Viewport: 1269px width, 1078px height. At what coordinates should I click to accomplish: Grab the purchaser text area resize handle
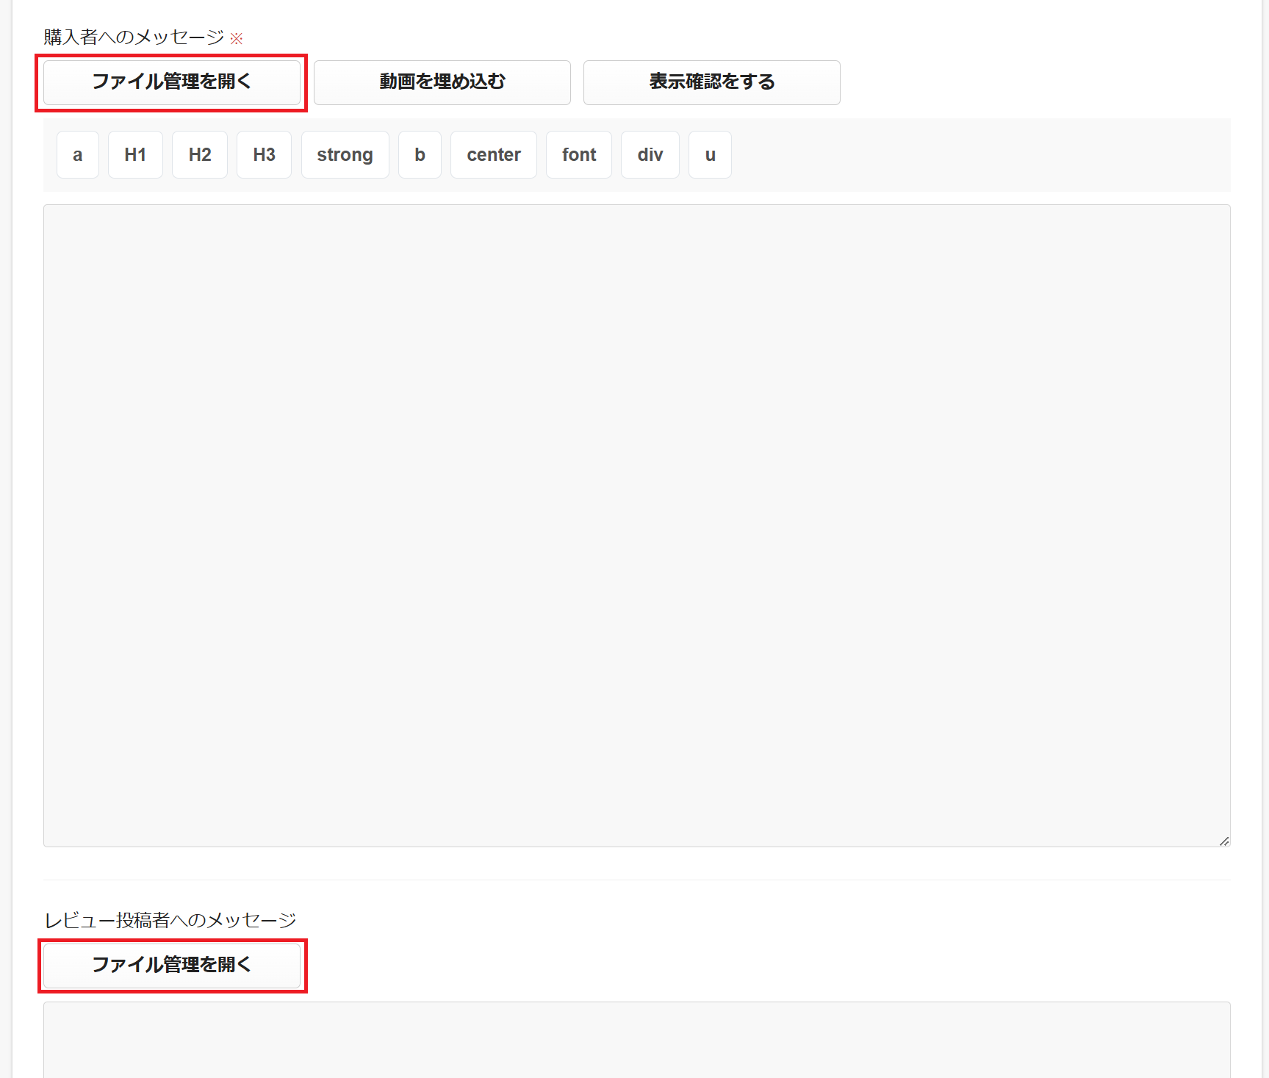1223,841
